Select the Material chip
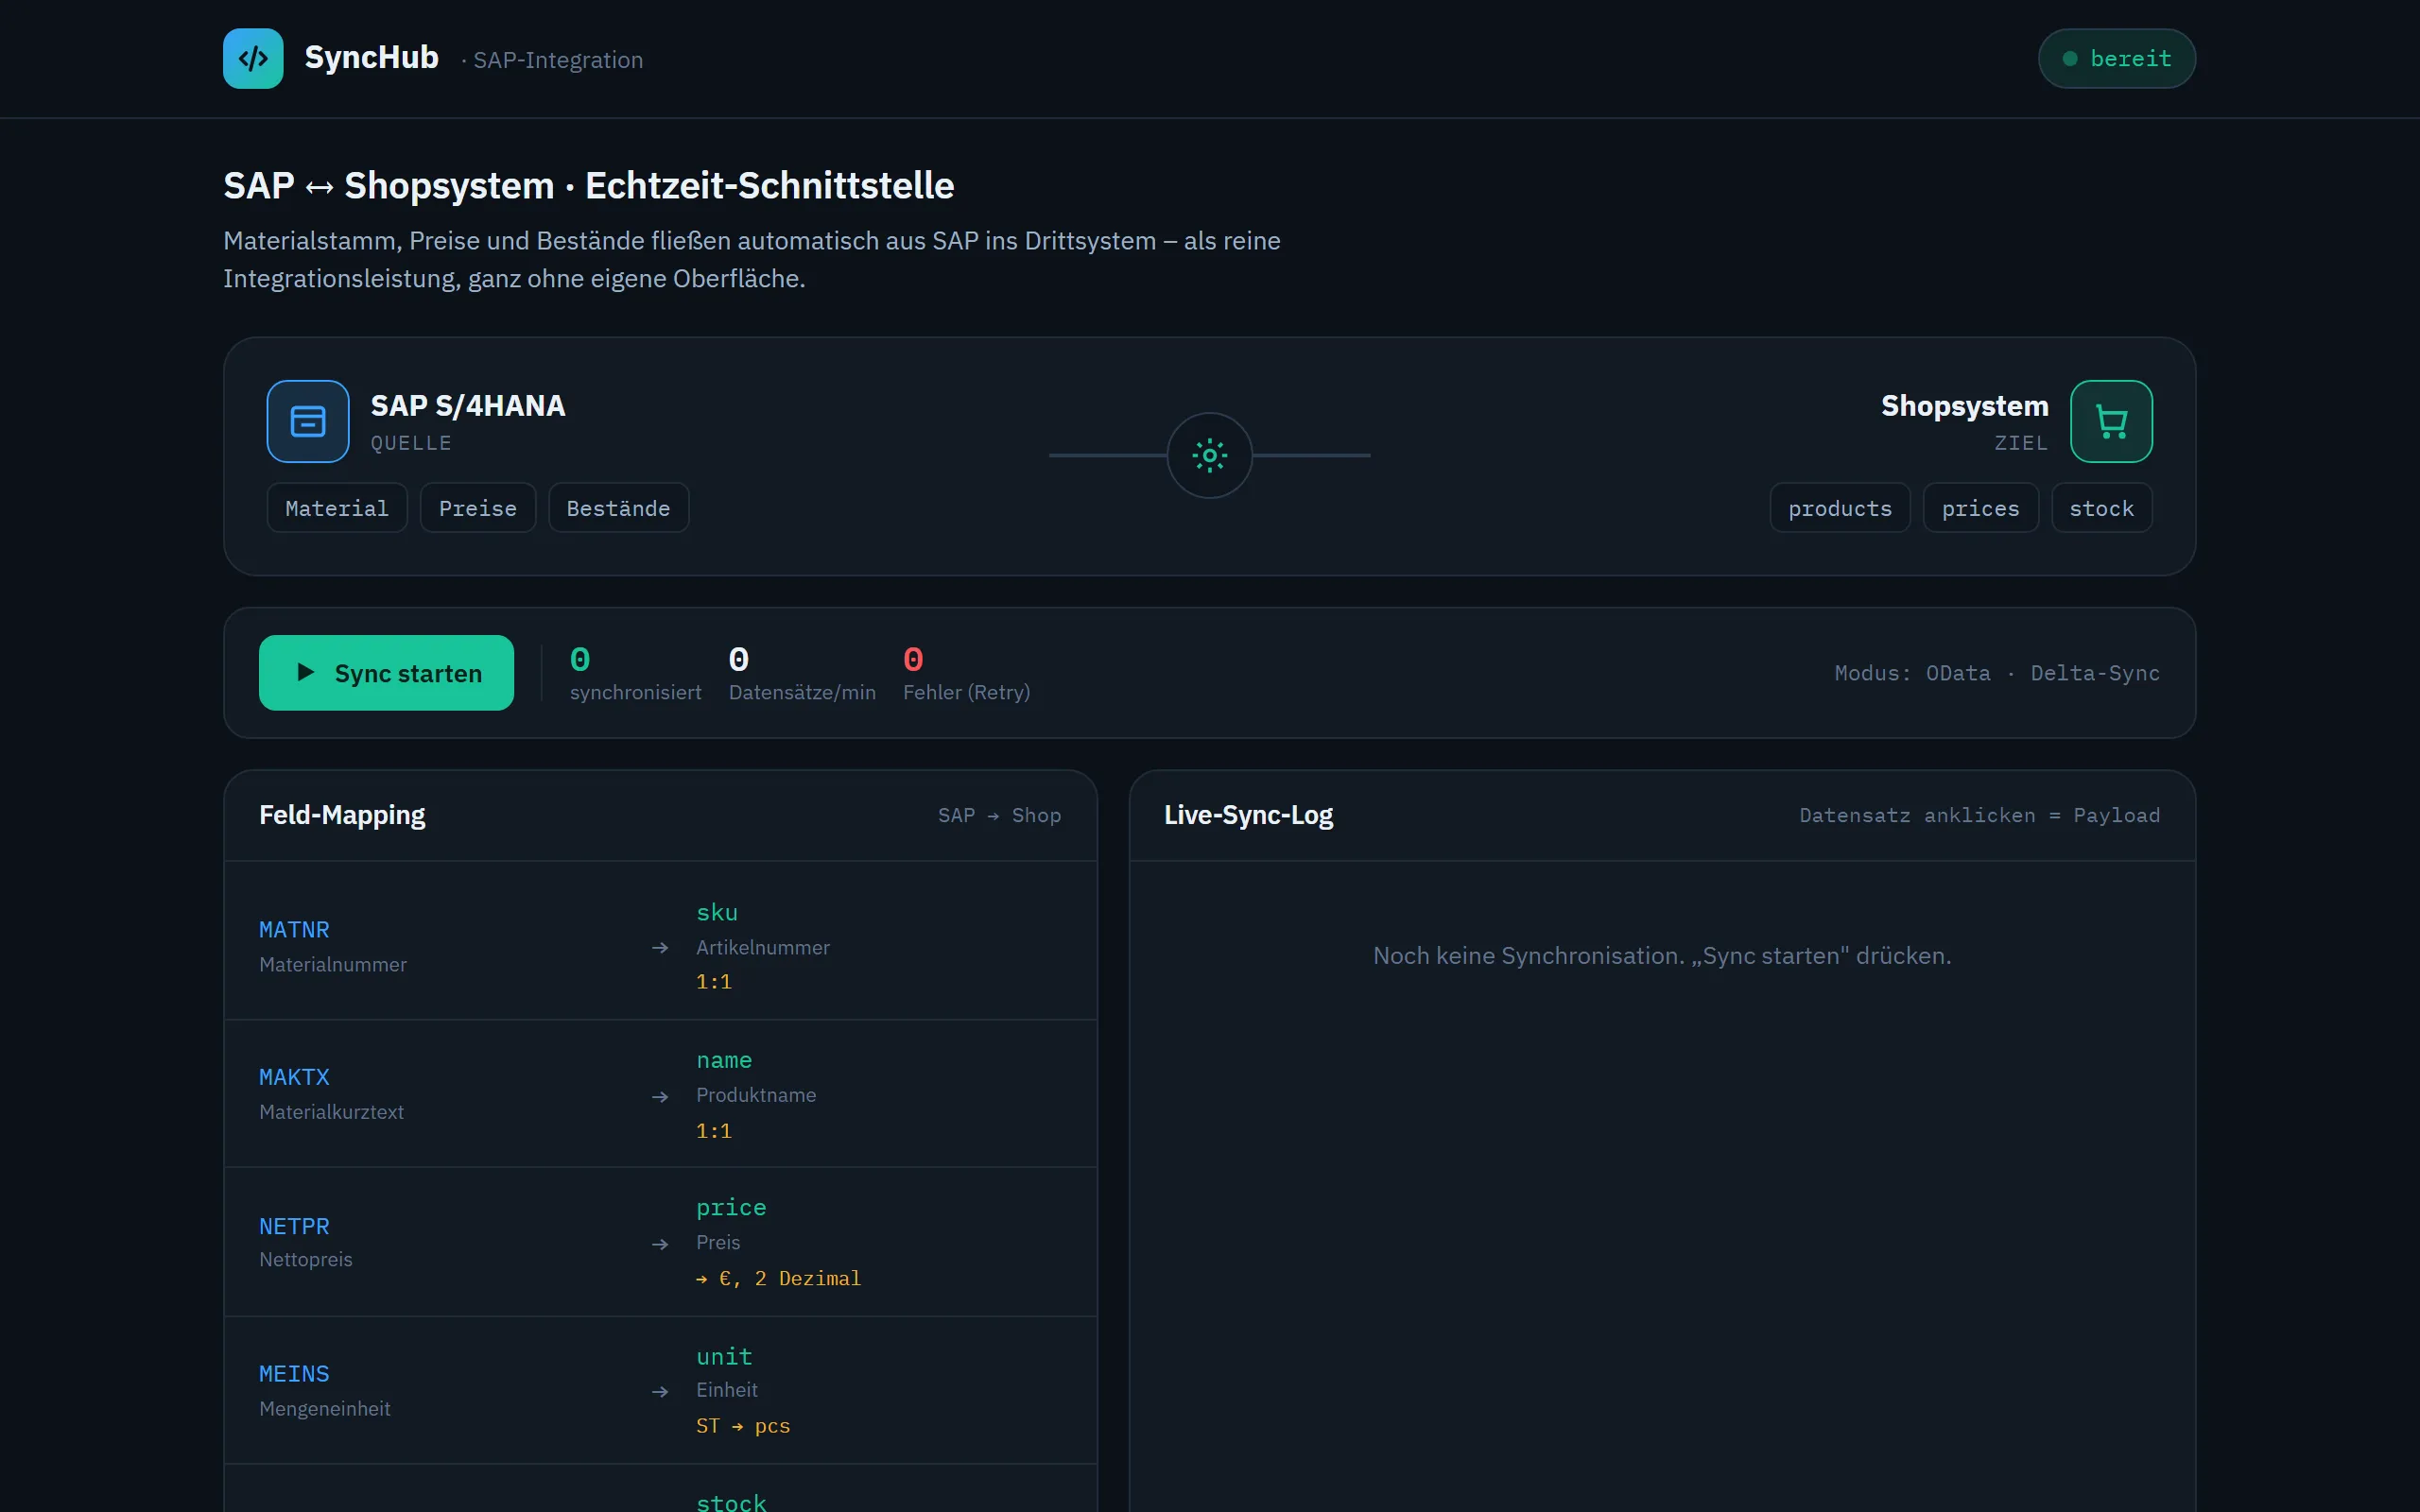The height and width of the screenshot is (1512, 2420). (337, 508)
